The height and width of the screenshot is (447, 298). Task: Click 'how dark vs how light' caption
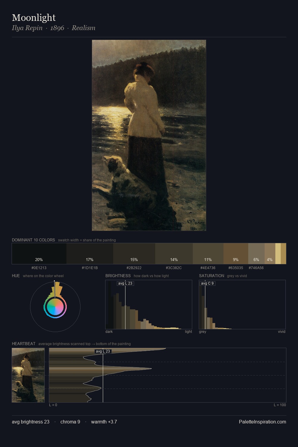click(x=151, y=276)
